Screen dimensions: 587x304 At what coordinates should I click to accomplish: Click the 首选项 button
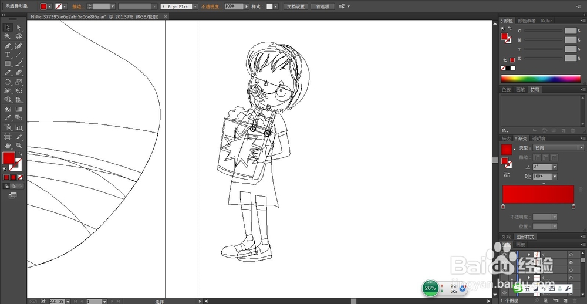323,6
